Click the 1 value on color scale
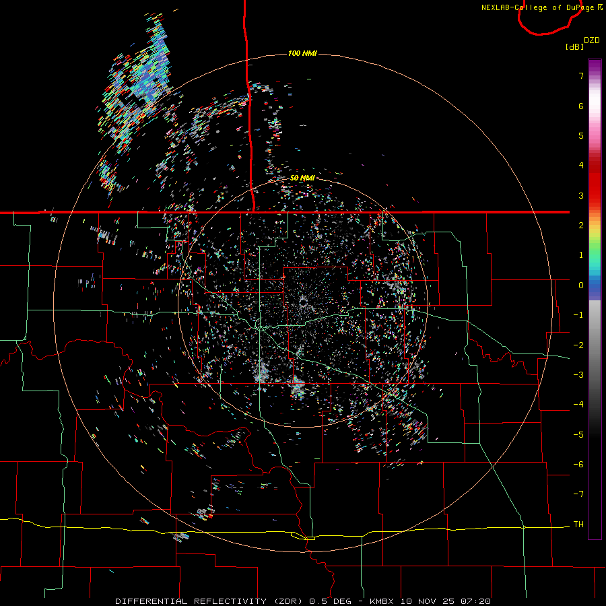The image size is (606, 606). [581, 255]
